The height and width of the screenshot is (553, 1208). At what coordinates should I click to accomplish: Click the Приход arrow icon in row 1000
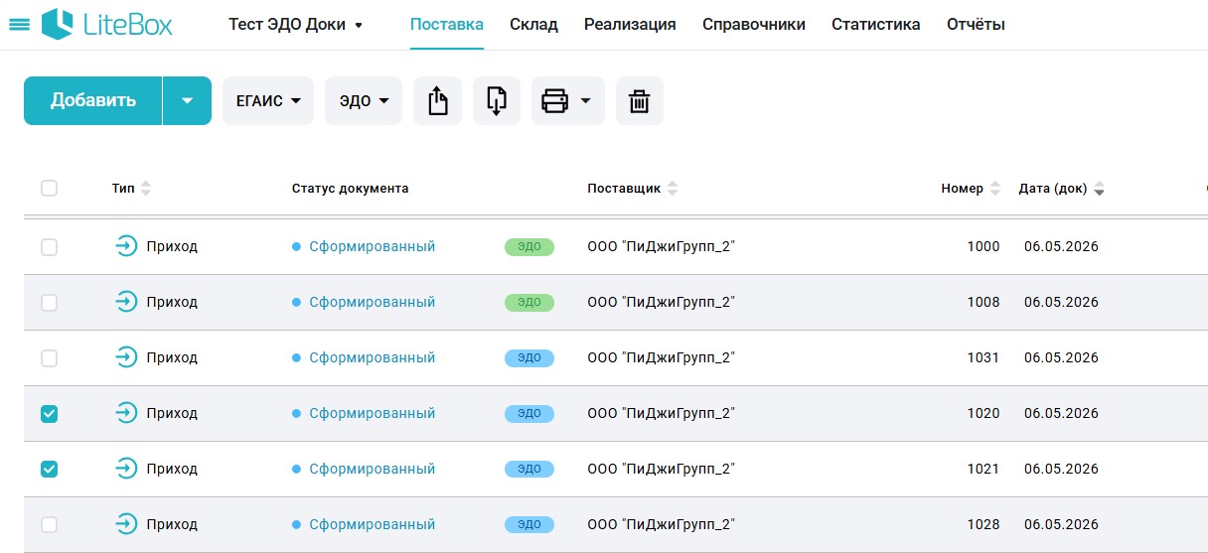(126, 246)
